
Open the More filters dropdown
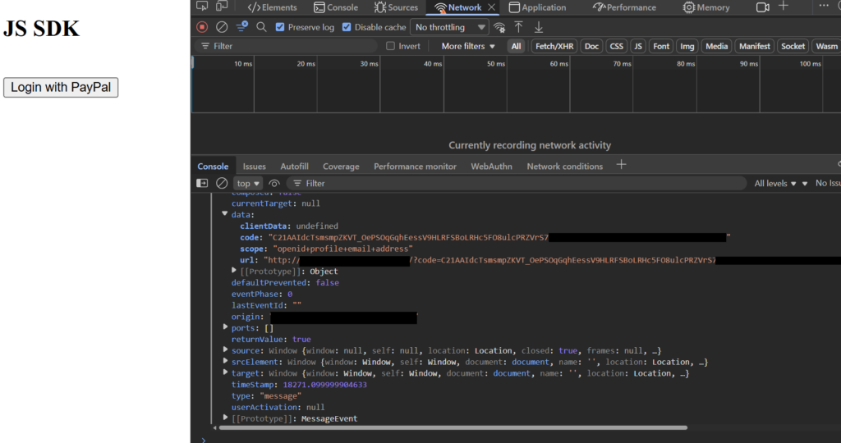[468, 46]
